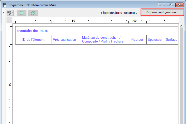
Task: Click the "Editable: 0" status text
Action: 130,13
